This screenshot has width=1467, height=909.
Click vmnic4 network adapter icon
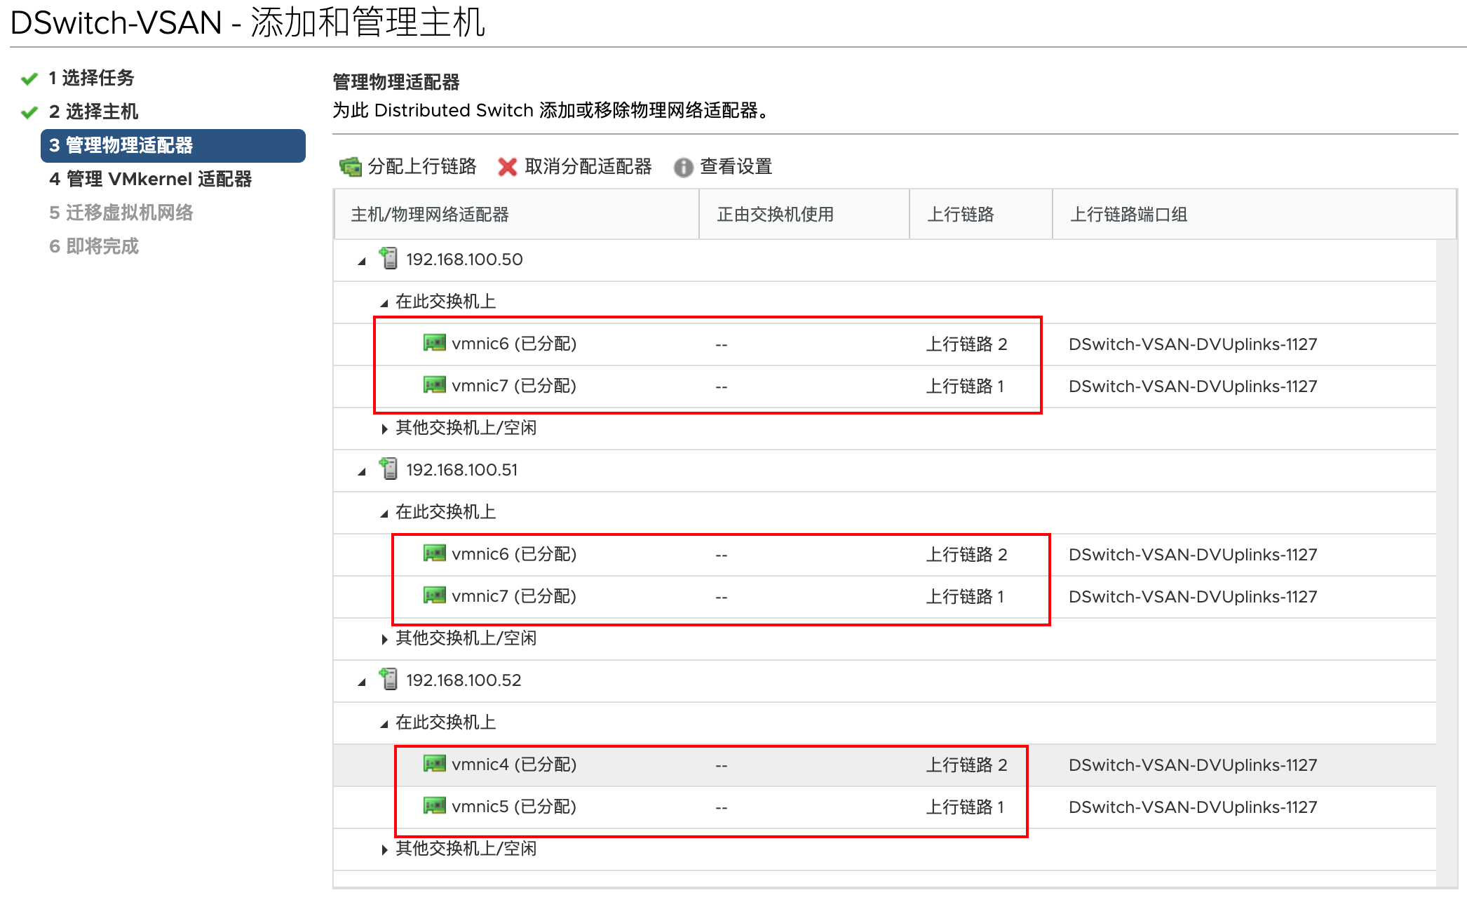[434, 764]
